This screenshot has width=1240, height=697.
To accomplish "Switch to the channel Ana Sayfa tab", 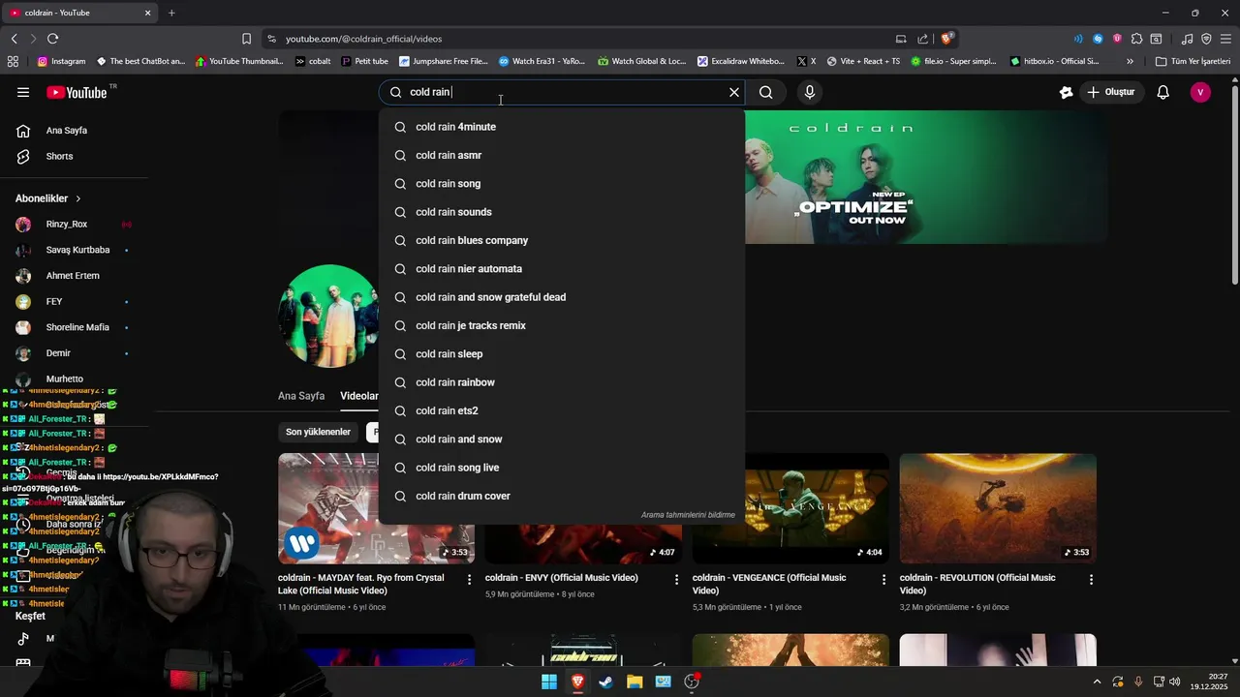I will 301,396.
